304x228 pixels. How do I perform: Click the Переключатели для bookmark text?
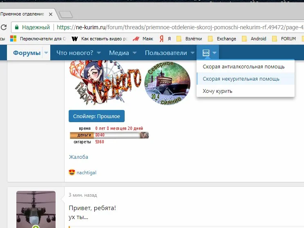pyautogui.click(x=43, y=39)
